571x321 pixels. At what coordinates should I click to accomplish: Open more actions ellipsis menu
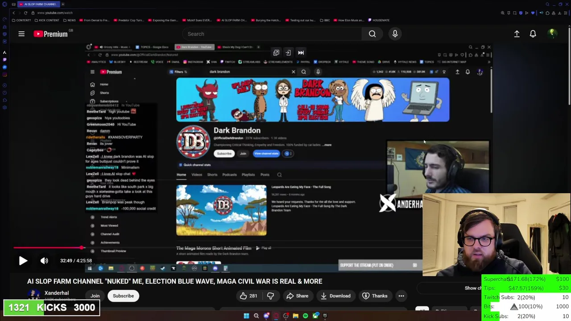coord(401,296)
